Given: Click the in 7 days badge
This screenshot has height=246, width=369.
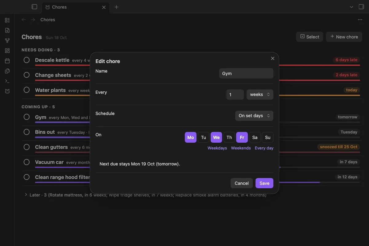Looking at the screenshot, I should coord(348,162).
